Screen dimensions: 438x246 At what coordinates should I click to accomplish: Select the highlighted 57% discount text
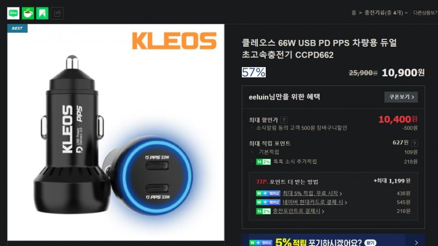tap(254, 72)
